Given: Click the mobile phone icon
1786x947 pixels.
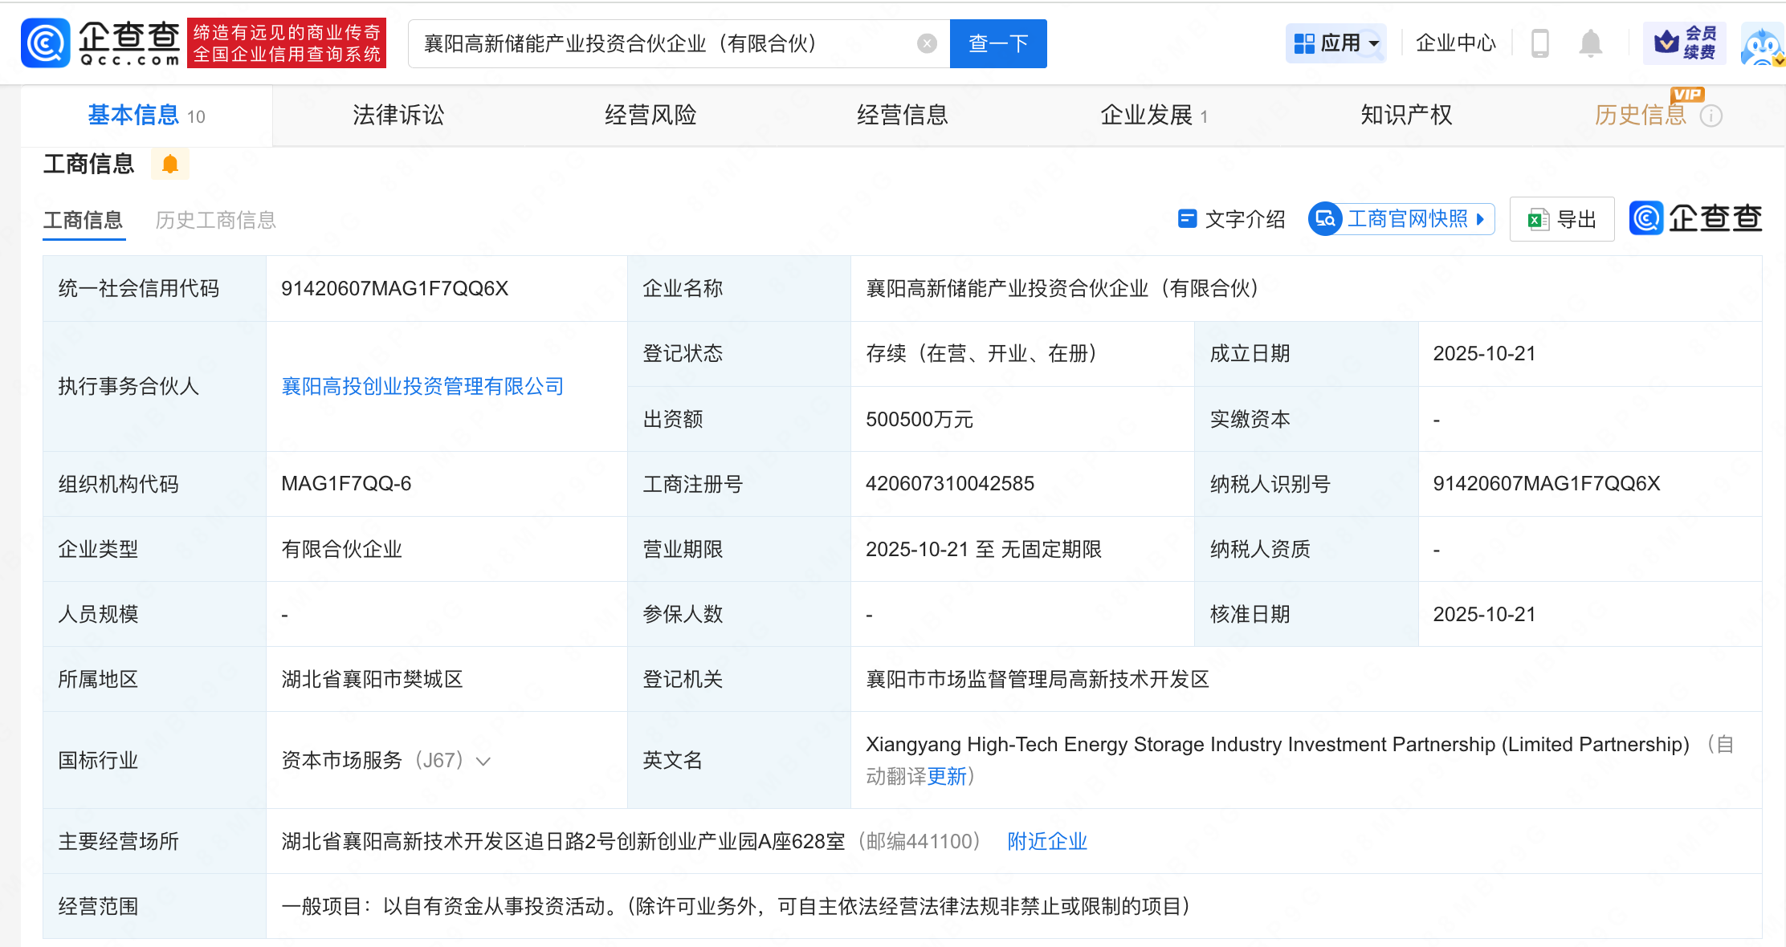Looking at the screenshot, I should coord(1539,43).
